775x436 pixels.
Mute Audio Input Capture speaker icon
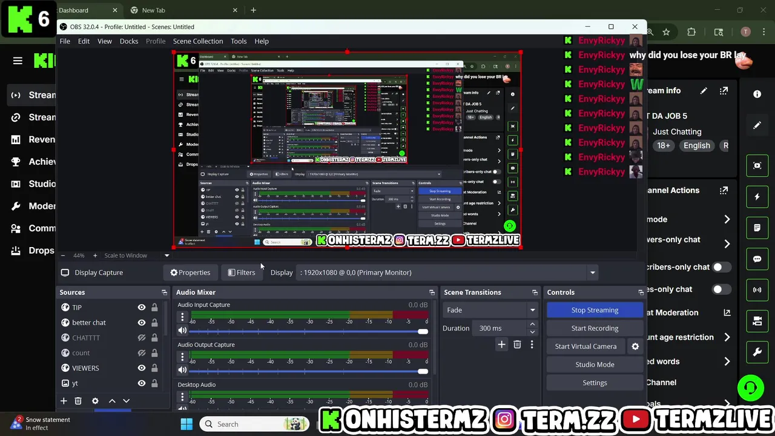pyautogui.click(x=182, y=331)
